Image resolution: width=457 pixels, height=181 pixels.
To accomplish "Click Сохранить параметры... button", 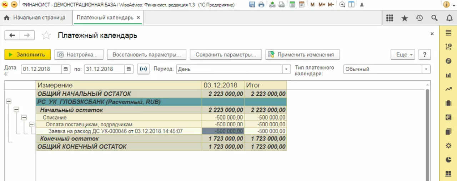I will pos(226,55).
